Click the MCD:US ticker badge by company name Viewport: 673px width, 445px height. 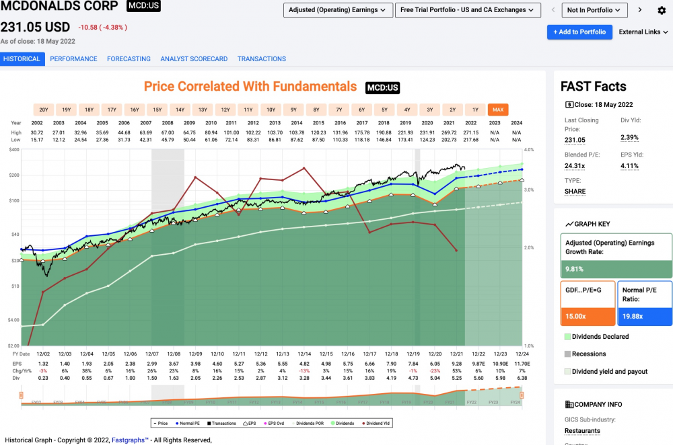pyautogui.click(x=144, y=6)
